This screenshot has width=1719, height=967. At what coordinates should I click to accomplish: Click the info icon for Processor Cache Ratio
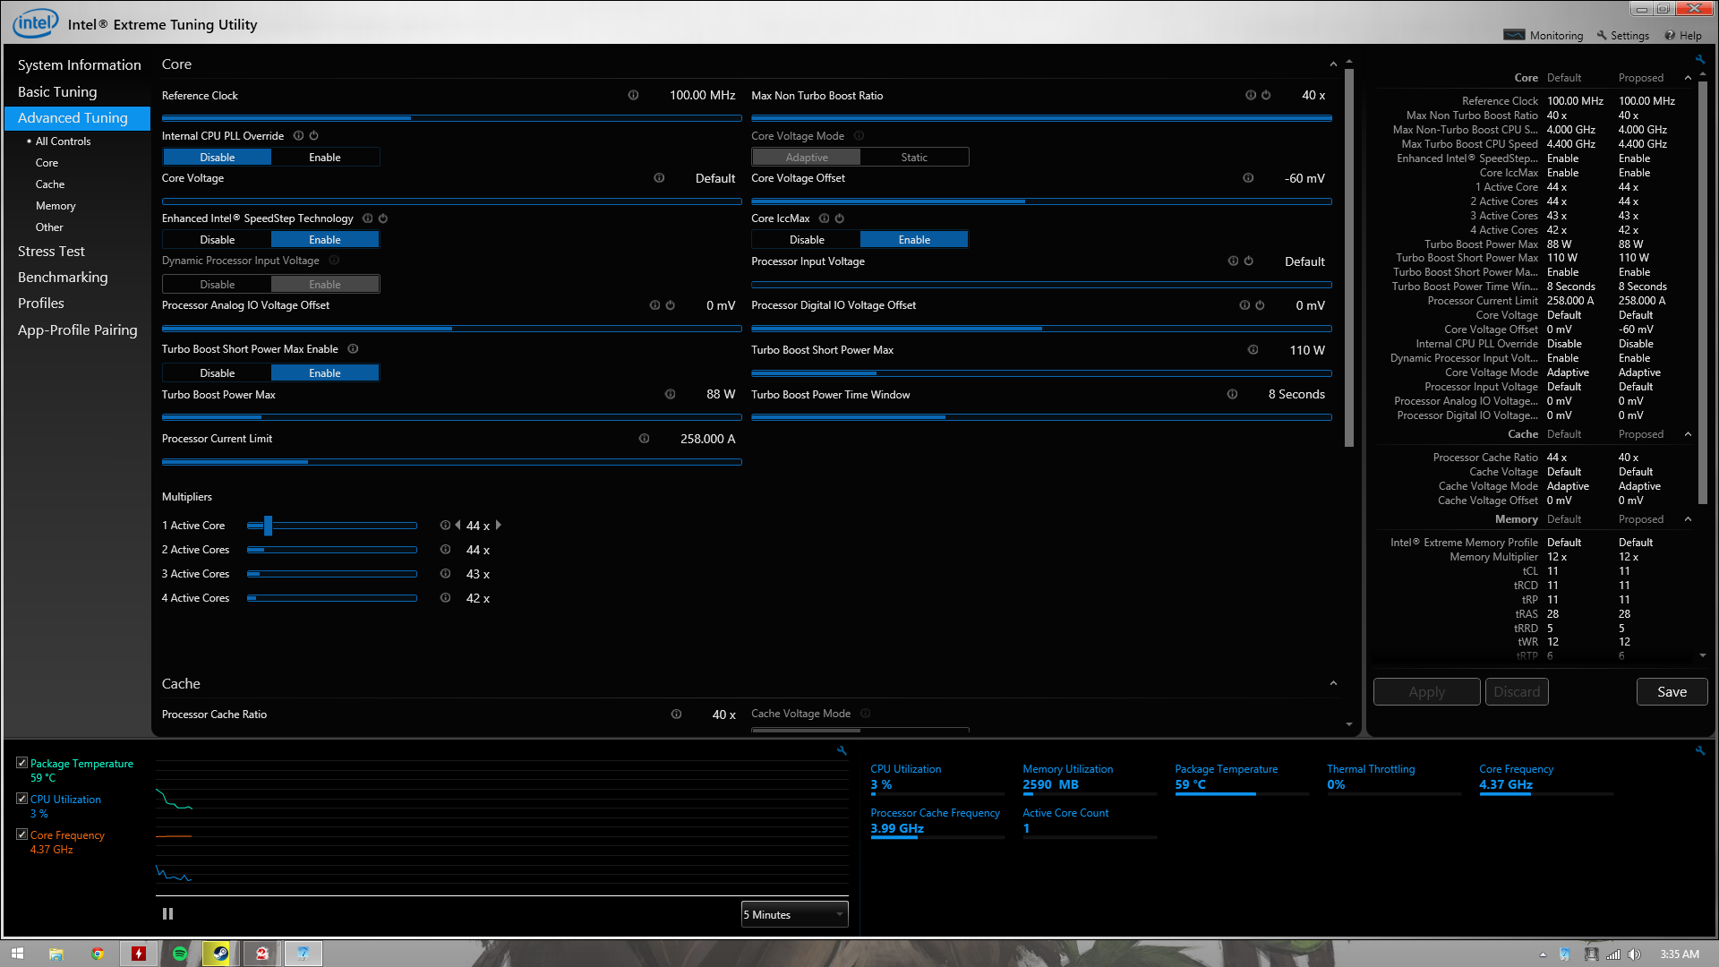676,715
